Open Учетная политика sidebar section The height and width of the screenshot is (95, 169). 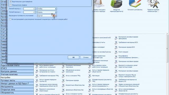(x=17, y=74)
